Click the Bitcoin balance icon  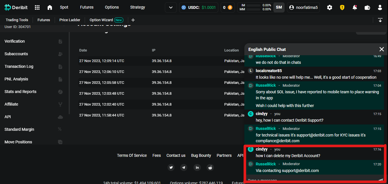point(230,7)
